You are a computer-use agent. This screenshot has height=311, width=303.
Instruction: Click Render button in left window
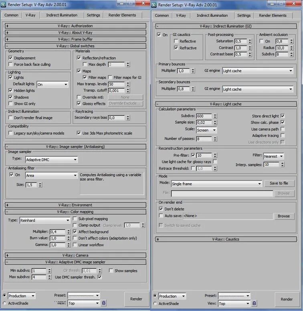tap(136, 299)
